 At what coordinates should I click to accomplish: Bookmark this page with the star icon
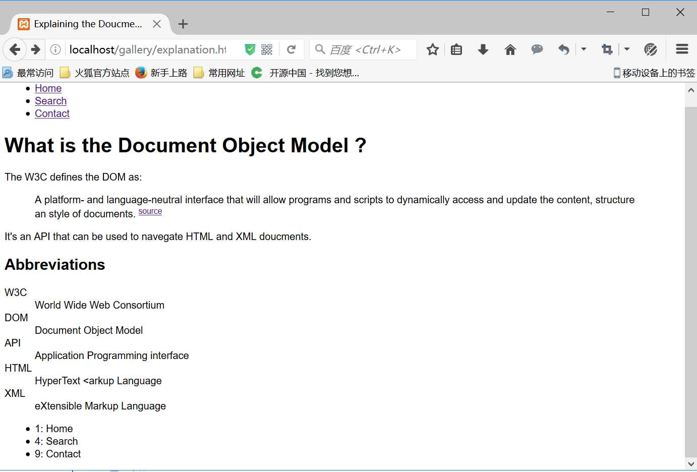click(x=433, y=49)
